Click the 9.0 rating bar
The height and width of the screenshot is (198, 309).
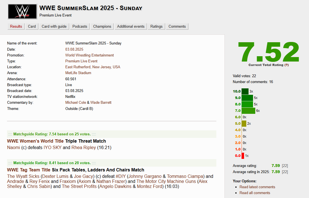(247, 98)
